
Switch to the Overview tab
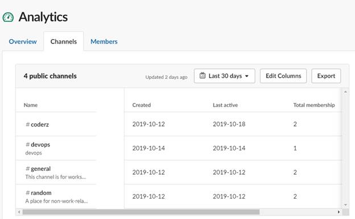click(23, 41)
